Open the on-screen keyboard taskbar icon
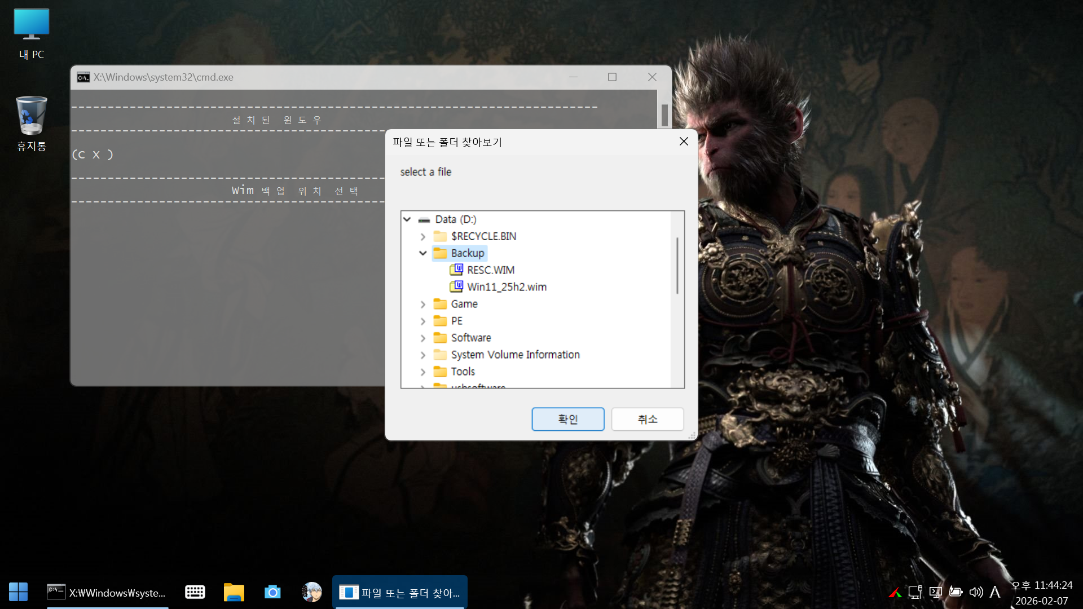The height and width of the screenshot is (609, 1083). point(195,592)
